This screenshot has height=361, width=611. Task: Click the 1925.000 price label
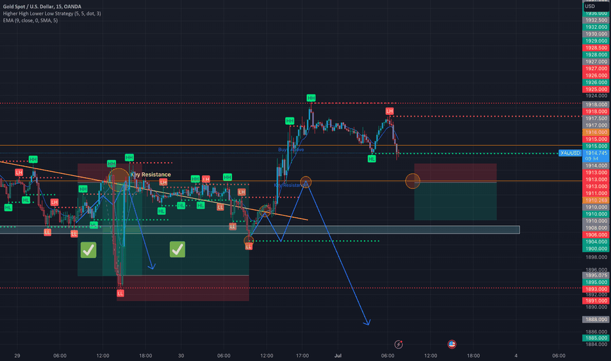click(596, 89)
